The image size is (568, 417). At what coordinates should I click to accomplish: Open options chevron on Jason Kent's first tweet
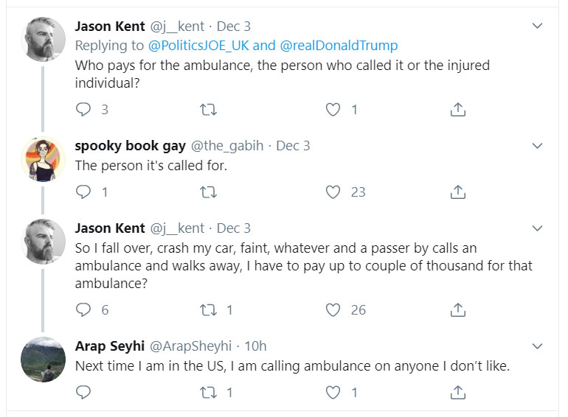pos(538,27)
